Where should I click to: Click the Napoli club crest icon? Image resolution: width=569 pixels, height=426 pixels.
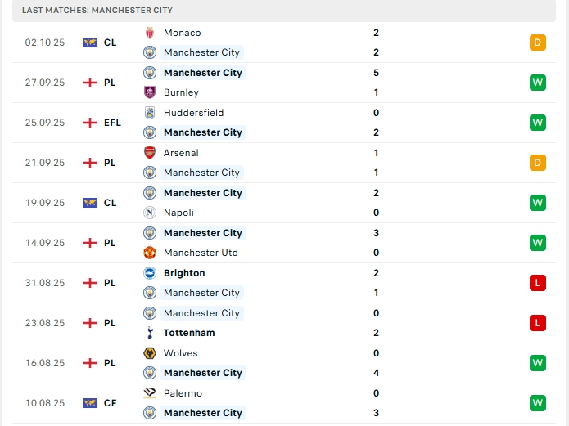149,213
